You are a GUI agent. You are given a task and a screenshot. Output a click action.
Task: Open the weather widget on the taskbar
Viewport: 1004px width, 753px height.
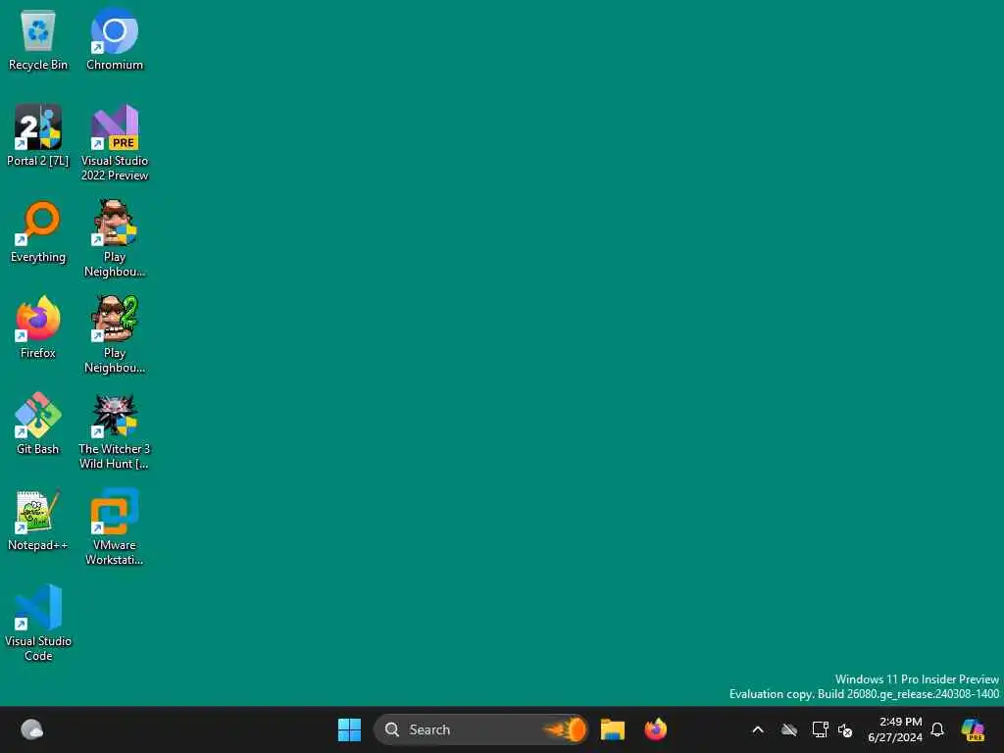click(x=31, y=729)
